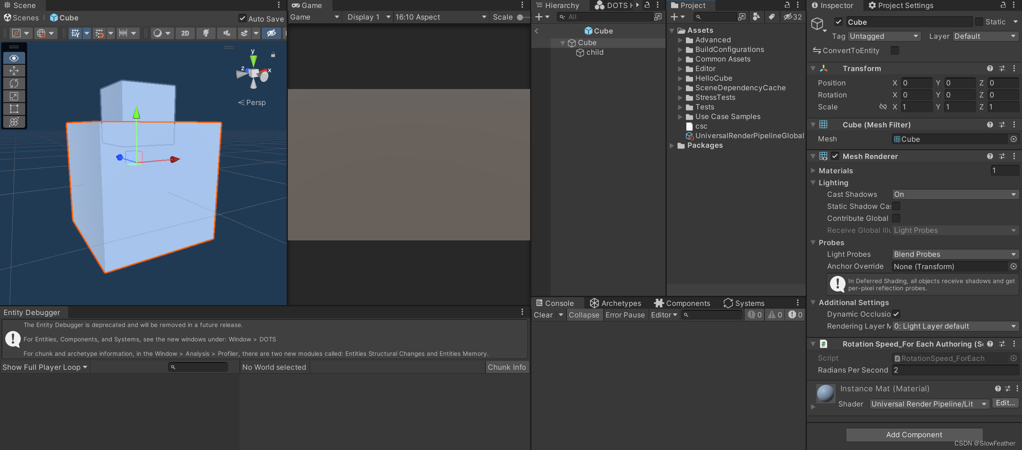The image size is (1022, 450).
Task: Click the Instance Mat material preview sphere
Action: coord(826,393)
